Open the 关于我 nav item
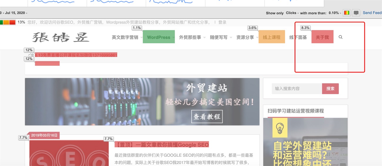This screenshot has height=166, width=382. pyautogui.click(x=322, y=37)
